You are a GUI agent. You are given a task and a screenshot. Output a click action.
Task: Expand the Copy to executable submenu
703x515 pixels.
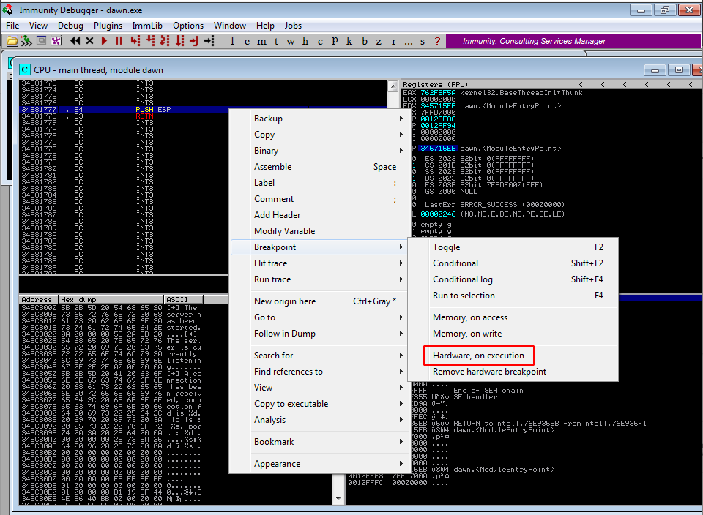pos(319,404)
